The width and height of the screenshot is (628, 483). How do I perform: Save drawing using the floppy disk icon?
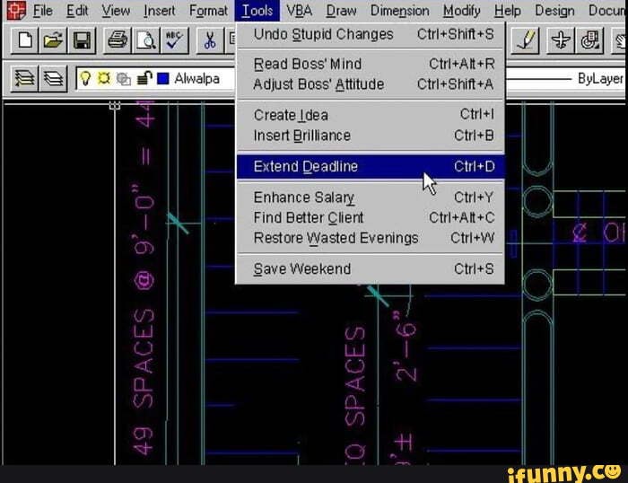coord(82,40)
